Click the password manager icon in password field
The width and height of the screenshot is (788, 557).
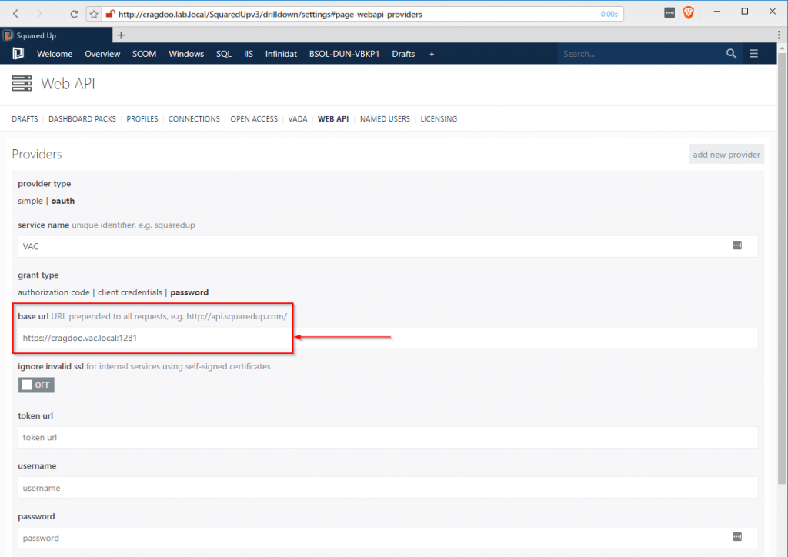[x=737, y=536]
